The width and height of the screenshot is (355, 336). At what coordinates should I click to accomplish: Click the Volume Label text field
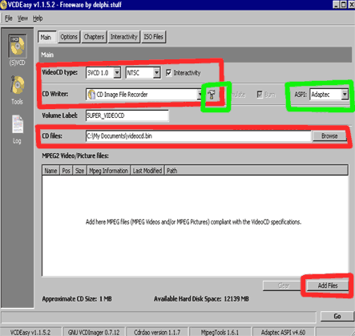click(x=127, y=115)
